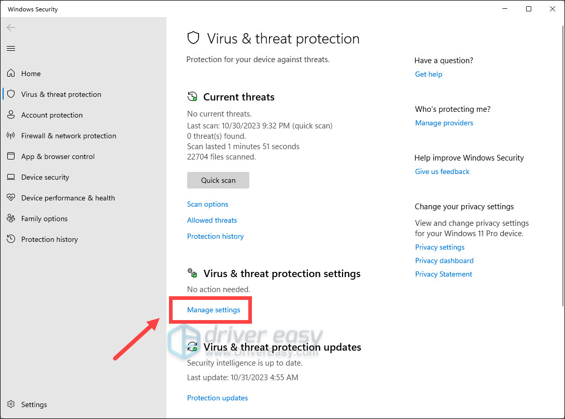565x419 pixels.
Task: Select Virus & threat protection in sidebar
Action: (61, 94)
